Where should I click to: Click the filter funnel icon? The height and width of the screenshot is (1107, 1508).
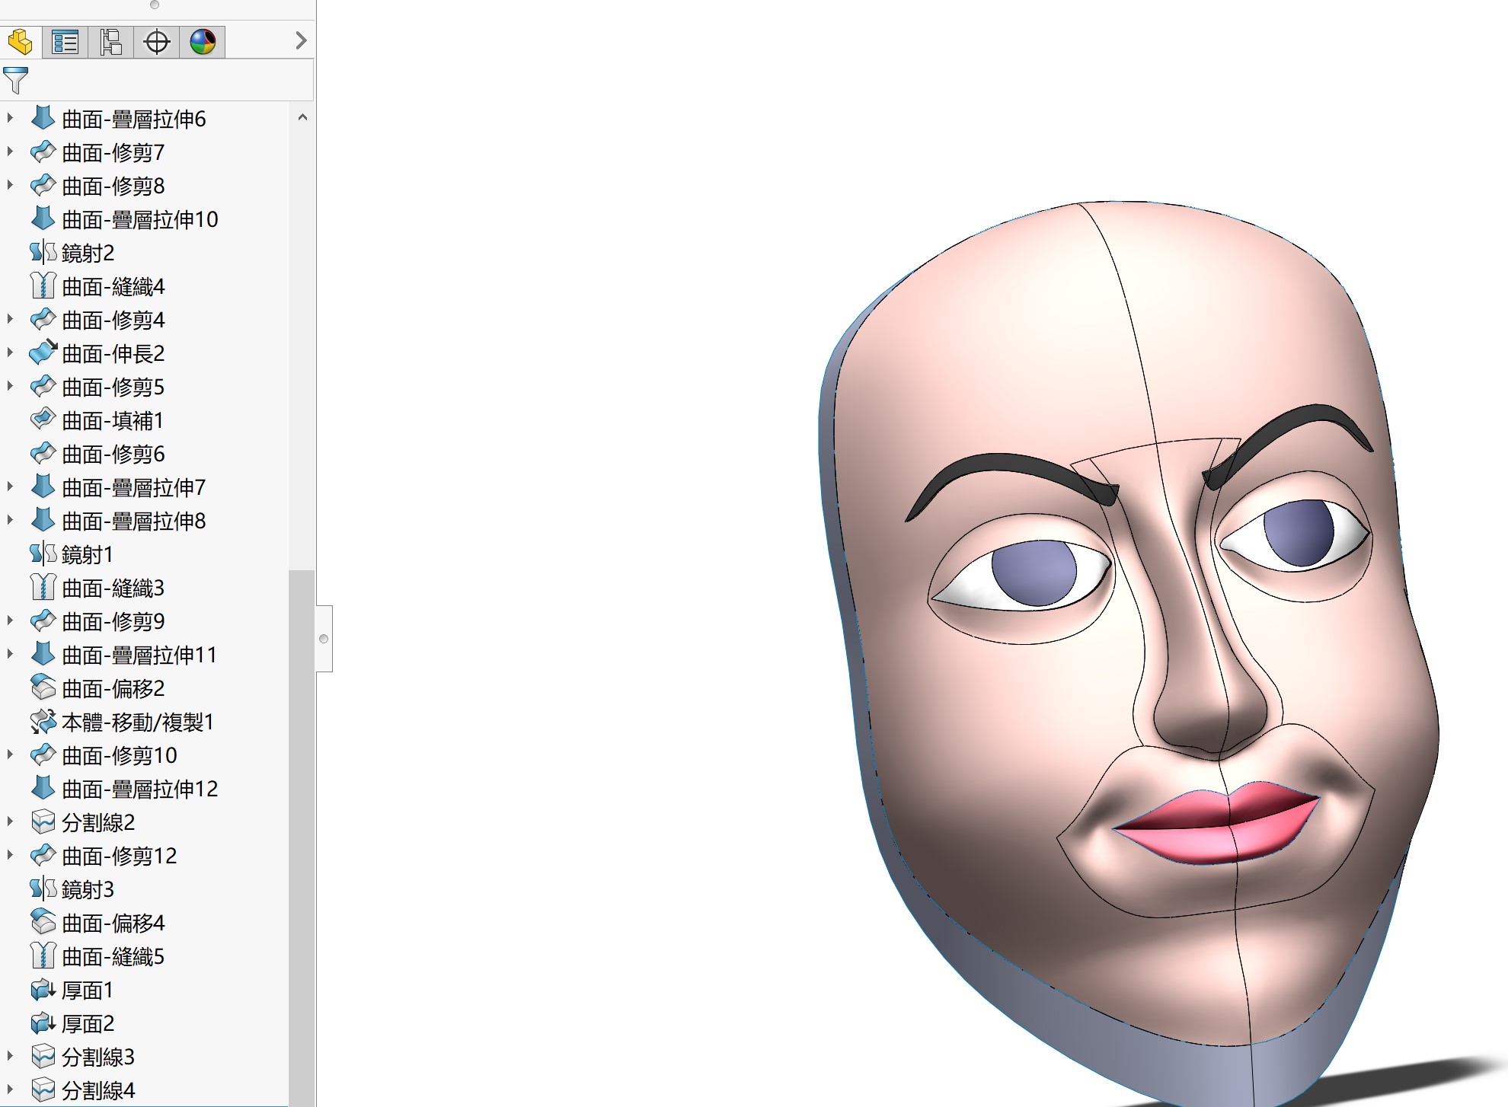[14, 80]
